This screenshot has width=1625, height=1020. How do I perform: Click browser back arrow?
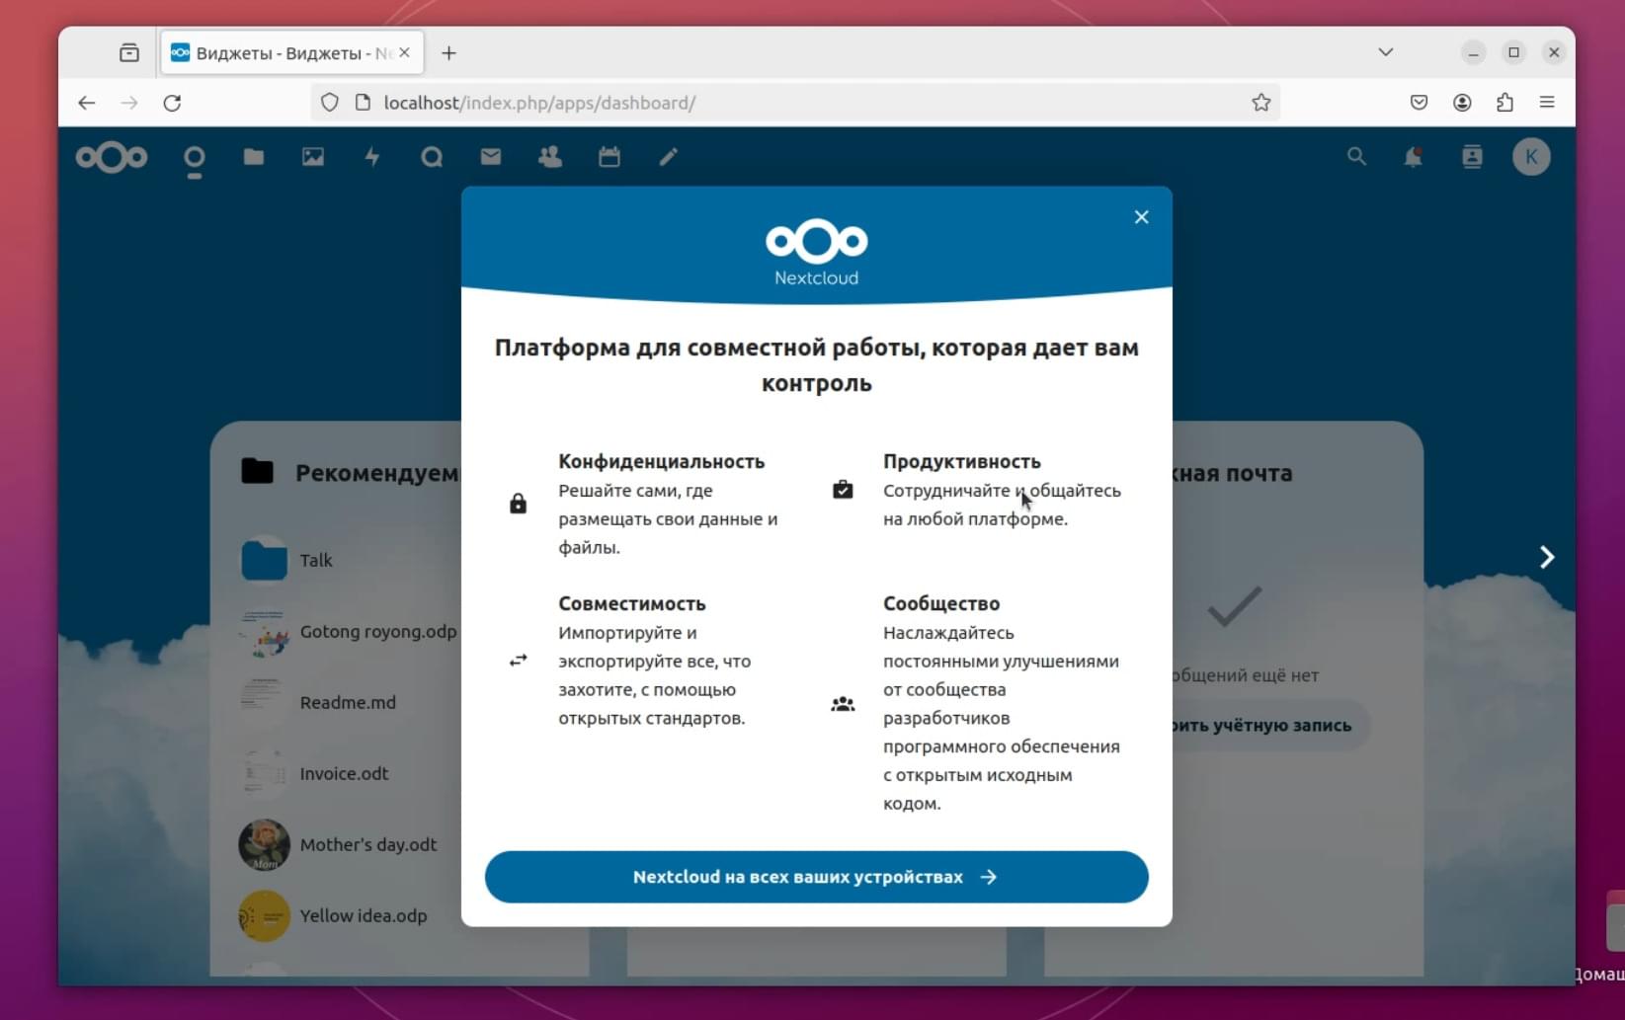(x=87, y=103)
